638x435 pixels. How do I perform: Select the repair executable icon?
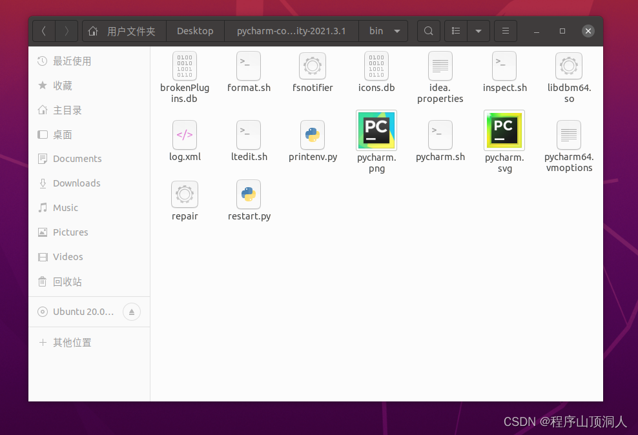point(184,194)
